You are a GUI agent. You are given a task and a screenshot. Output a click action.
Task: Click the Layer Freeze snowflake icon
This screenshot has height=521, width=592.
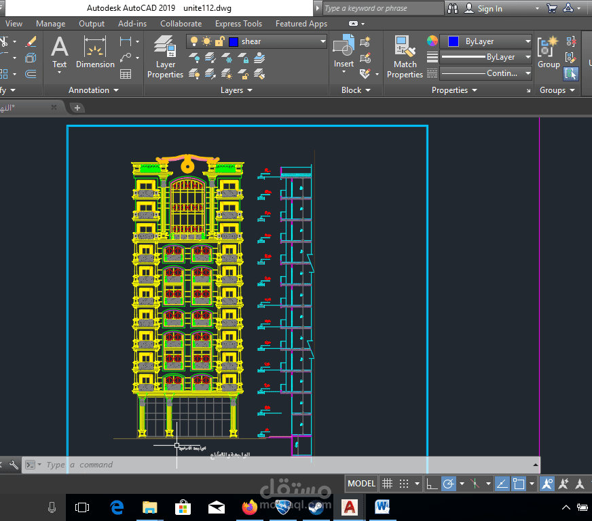tap(227, 58)
